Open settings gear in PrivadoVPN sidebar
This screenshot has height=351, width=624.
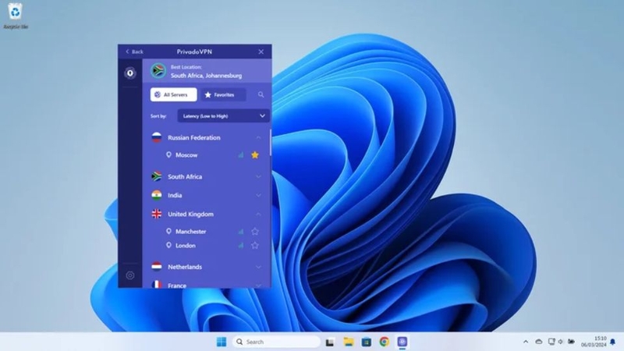[x=130, y=275]
